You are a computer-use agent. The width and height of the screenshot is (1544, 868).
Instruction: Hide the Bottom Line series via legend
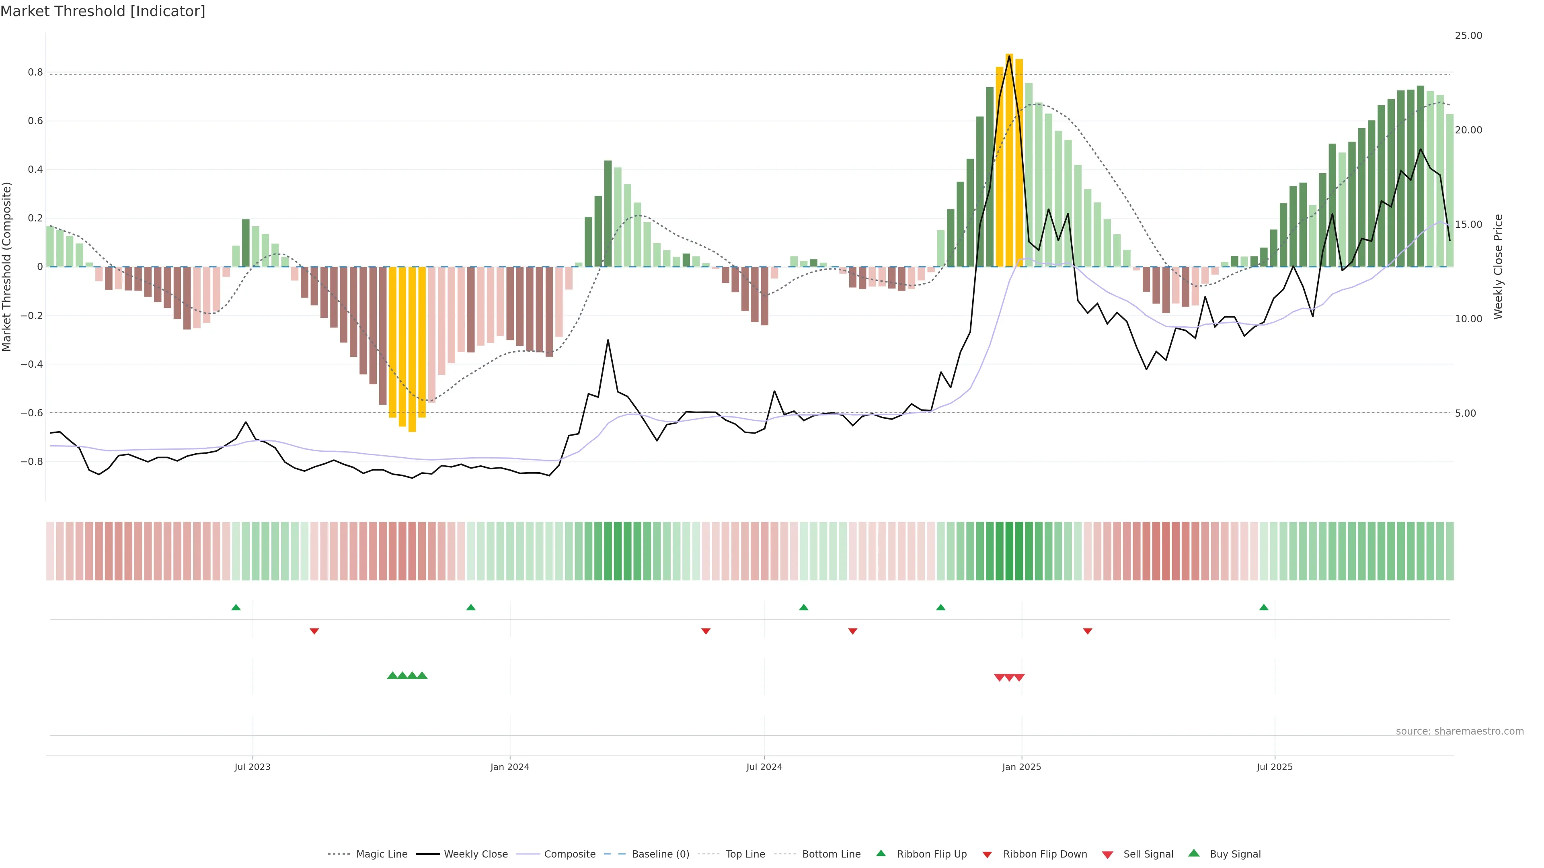(831, 854)
